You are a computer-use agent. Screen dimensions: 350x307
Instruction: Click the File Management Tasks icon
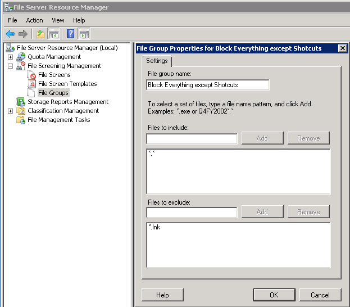21,120
